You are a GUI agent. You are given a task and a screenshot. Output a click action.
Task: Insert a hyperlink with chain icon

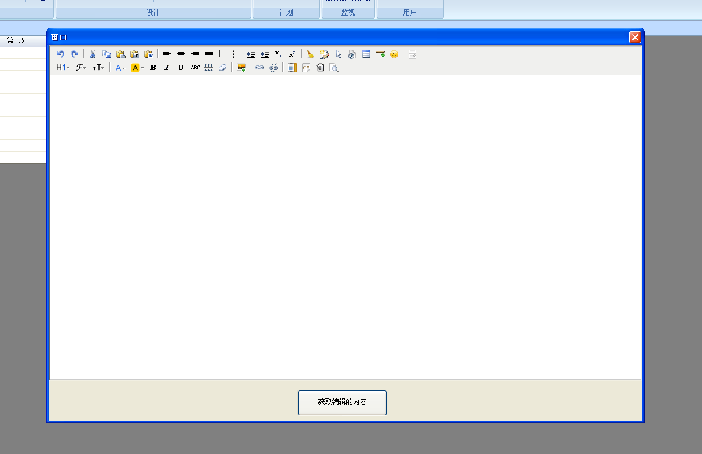click(260, 68)
